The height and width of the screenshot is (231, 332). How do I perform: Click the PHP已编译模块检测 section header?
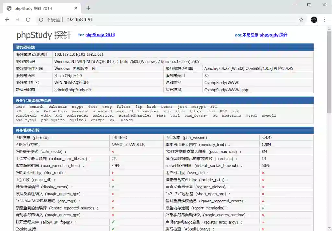163,100
